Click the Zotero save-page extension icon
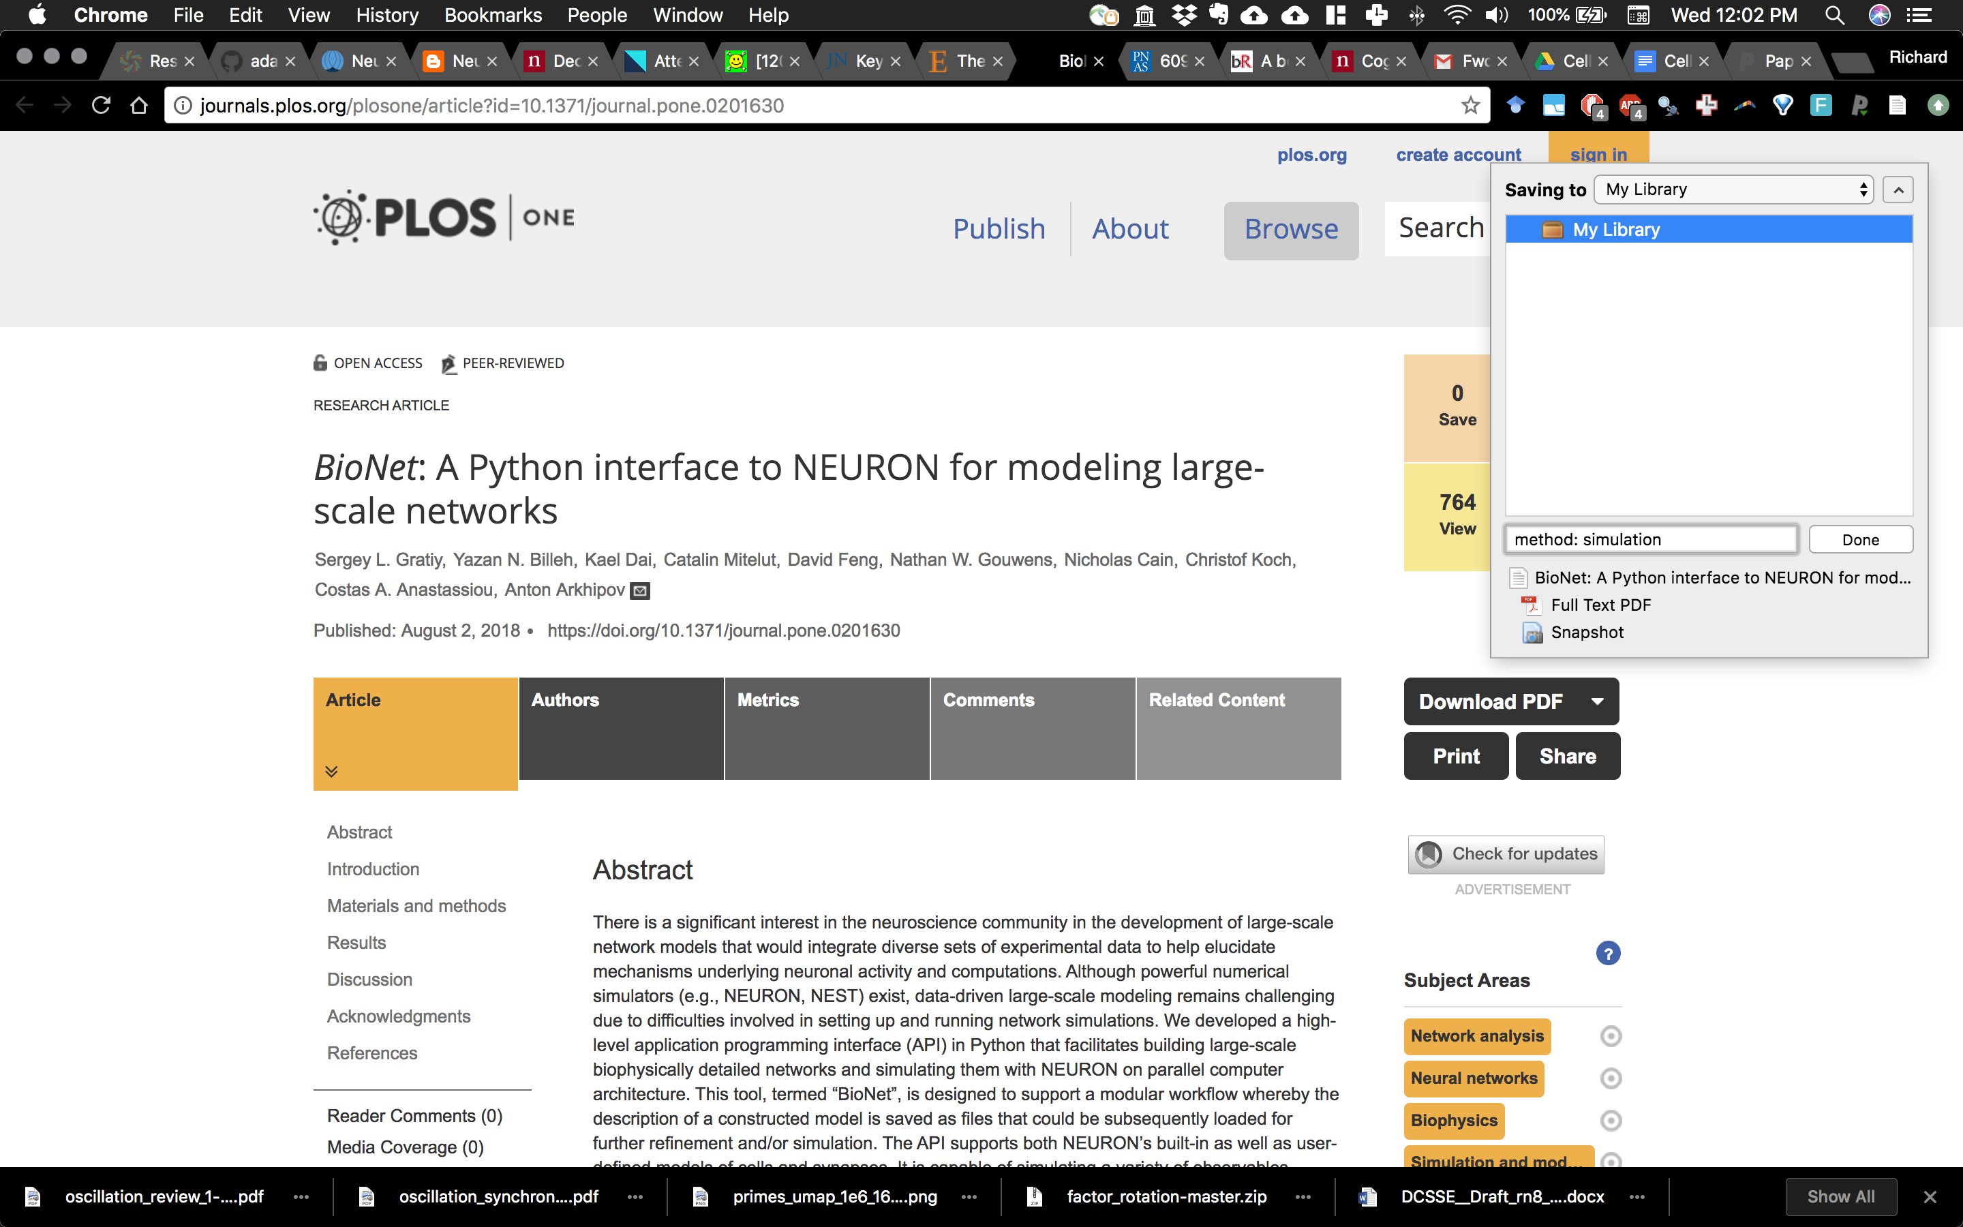Screen dimensions: 1963x1227 [1896, 106]
